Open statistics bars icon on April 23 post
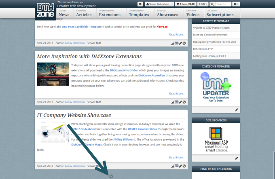The width and height of the screenshot is (275, 179). (173, 102)
